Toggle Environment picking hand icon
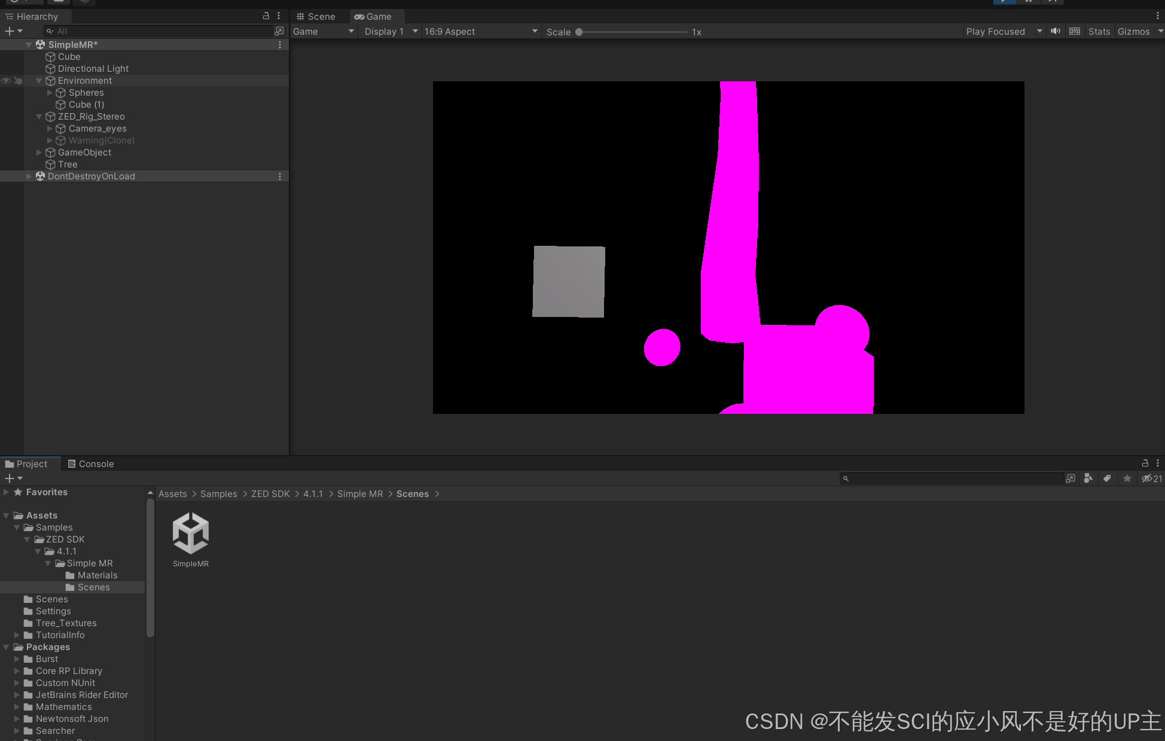This screenshot has height=741, width=1165. (x=18, y=81)
